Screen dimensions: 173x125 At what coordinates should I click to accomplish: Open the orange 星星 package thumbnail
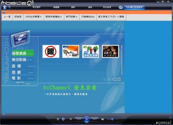tap(71, 51)
